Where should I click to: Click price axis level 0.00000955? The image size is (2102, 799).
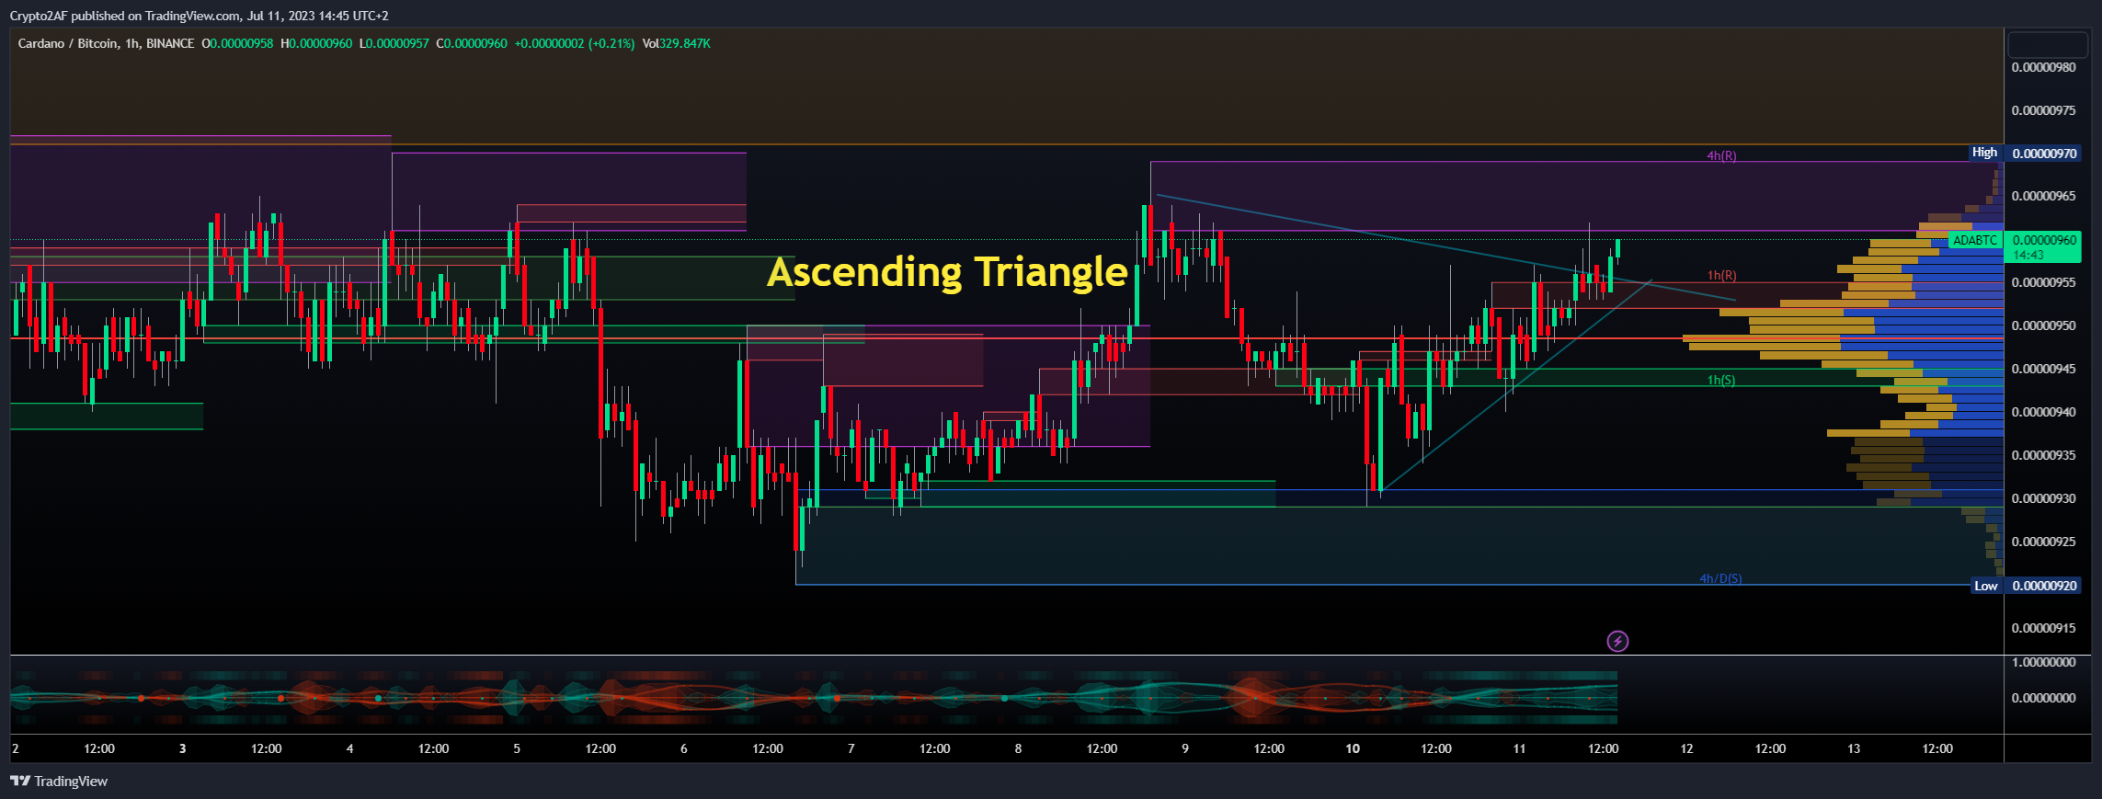[x=2044, y=282]
